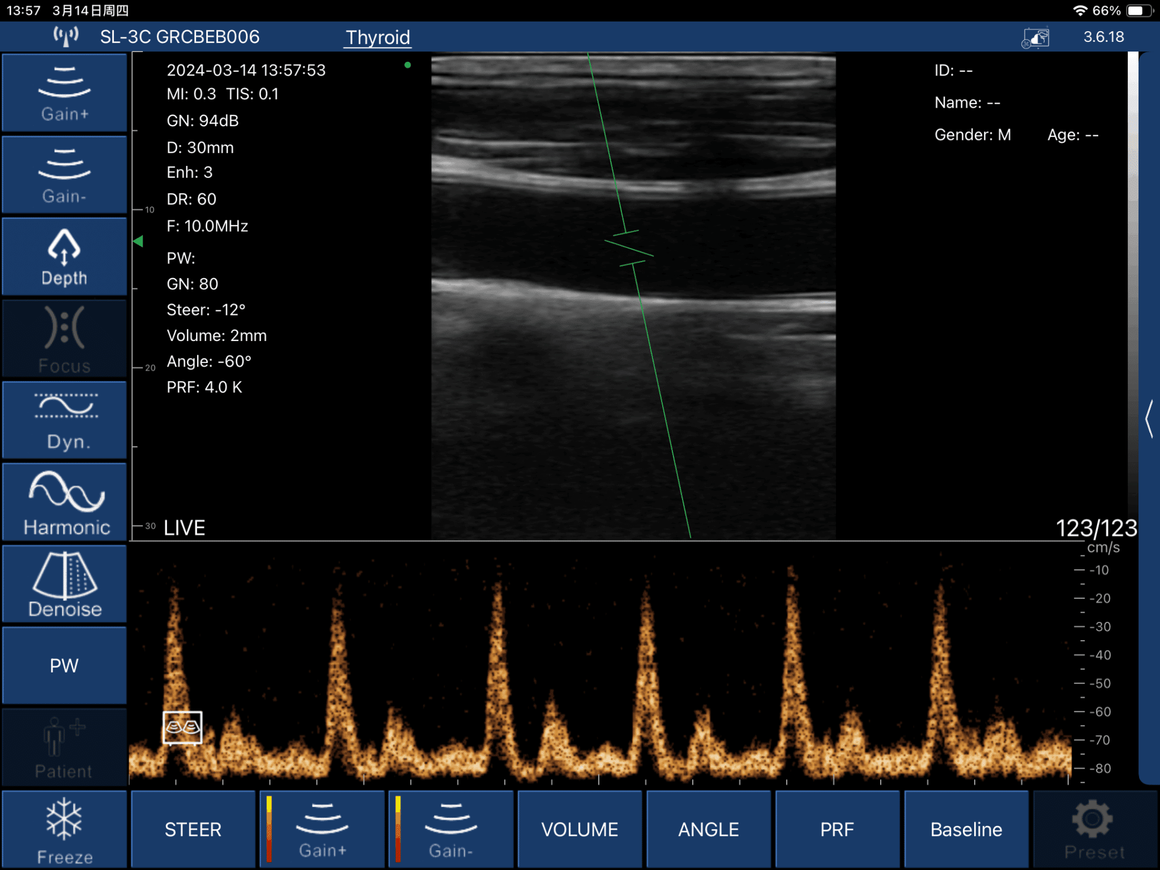Tap the Gain+ level indicator bar
Image resolution: width=1160 pixels, height=870 pixels.
tap(269, 829)
